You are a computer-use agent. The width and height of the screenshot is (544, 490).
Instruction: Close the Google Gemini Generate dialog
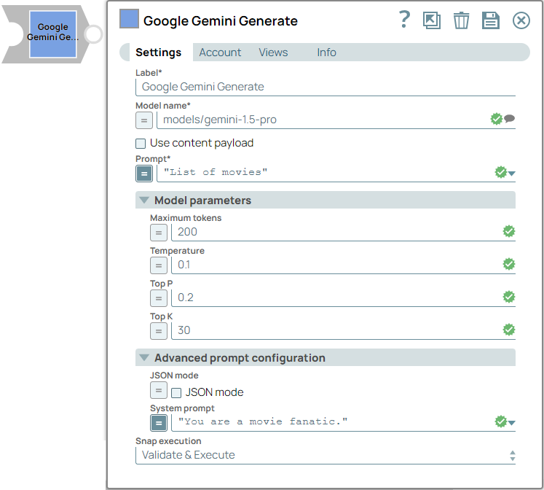521,20
